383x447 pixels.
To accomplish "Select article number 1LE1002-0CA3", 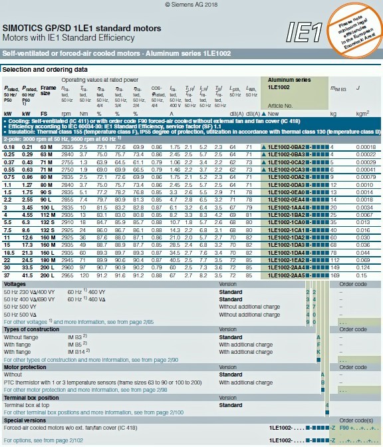I will coord(287,170).
